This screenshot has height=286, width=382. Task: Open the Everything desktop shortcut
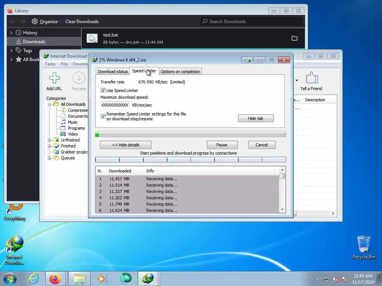point(15,212)
